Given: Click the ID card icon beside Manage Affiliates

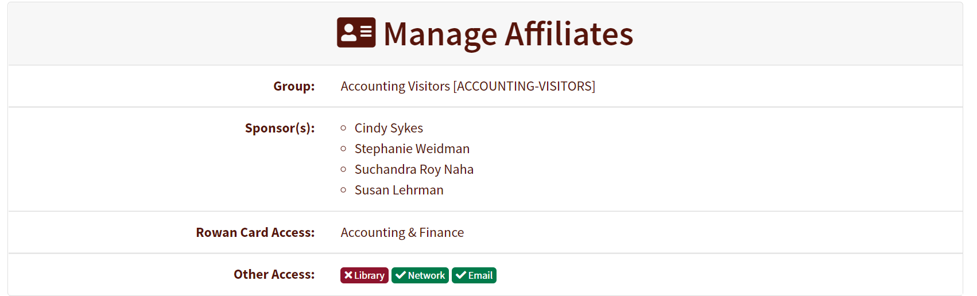Looking at the screenshot, I should (x=356, y=33).
